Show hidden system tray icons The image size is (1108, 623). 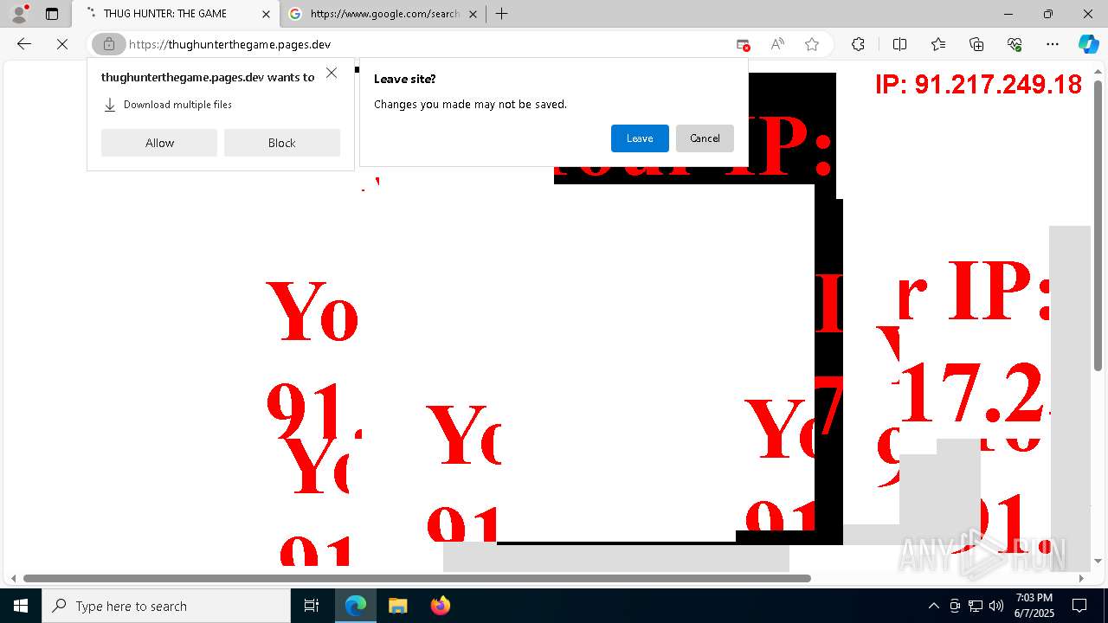pyautogui.click(x=933, y=606)
